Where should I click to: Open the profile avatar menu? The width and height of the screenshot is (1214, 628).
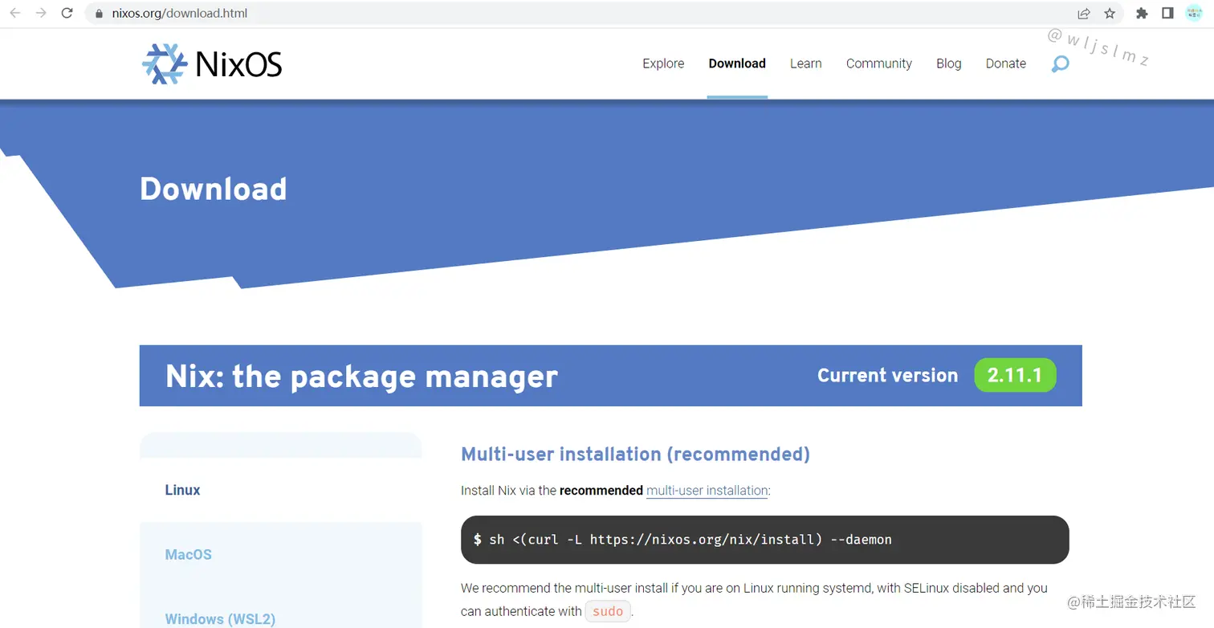pos(1194,13)
